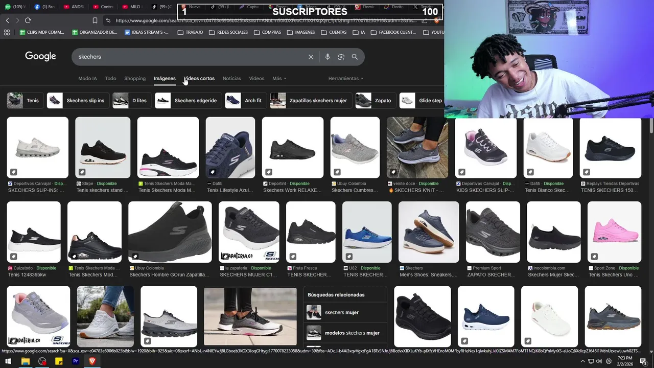Click the site info icon in address bar
This screenshot has height=368, width=654.
click(108, 20)
